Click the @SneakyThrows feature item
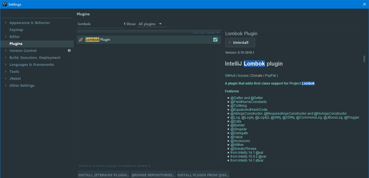The height and width of the screenshot is (178, 369). point(243,149)
